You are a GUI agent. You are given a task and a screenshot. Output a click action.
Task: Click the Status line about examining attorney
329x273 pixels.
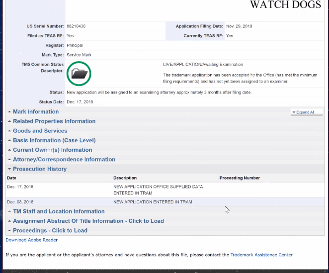159,92
